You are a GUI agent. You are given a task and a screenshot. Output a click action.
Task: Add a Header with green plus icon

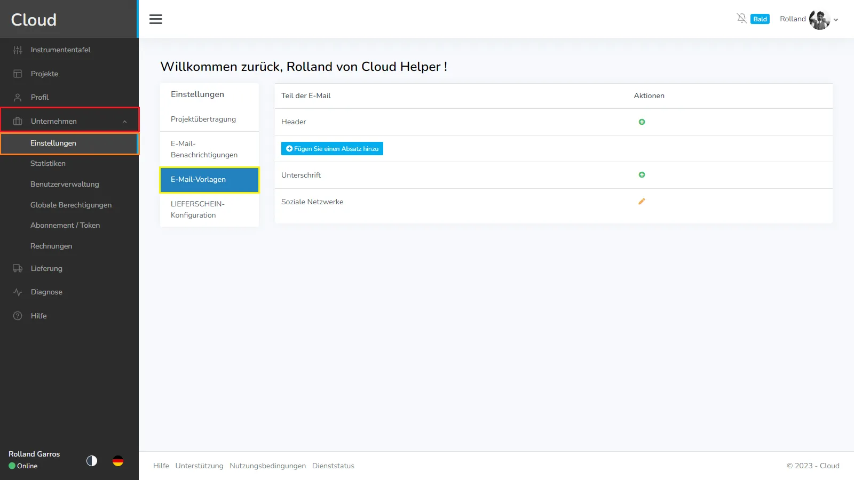click(x=642, y=122)
